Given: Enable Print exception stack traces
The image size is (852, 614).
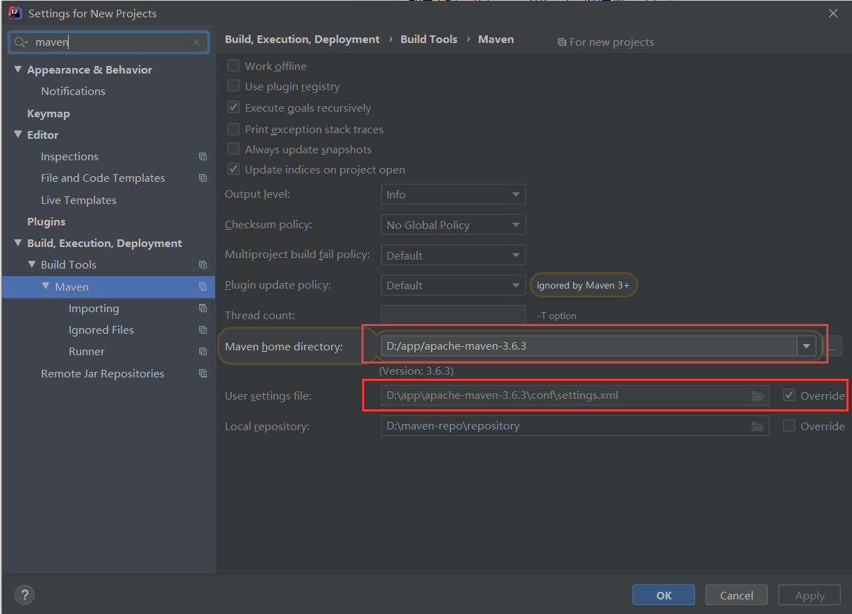Looking at the screenshot, I should 234,129.
